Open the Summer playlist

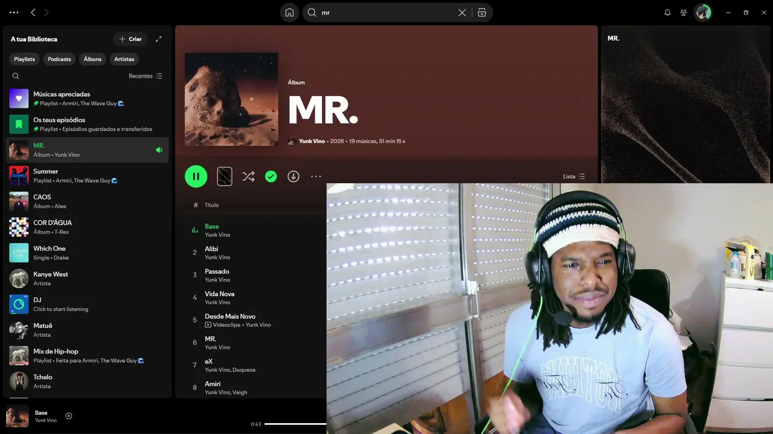(88, 175)
